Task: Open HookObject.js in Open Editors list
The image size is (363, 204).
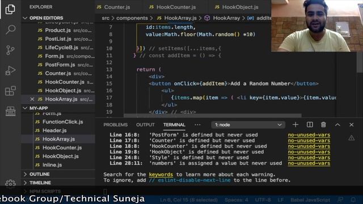Action: (58, 91)
